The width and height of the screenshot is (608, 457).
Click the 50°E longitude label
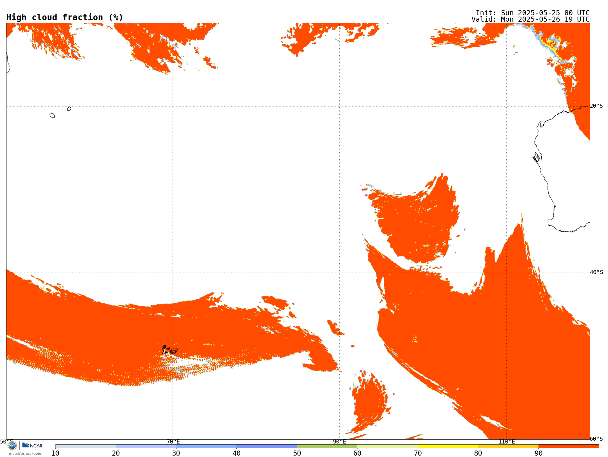point(6,442)
